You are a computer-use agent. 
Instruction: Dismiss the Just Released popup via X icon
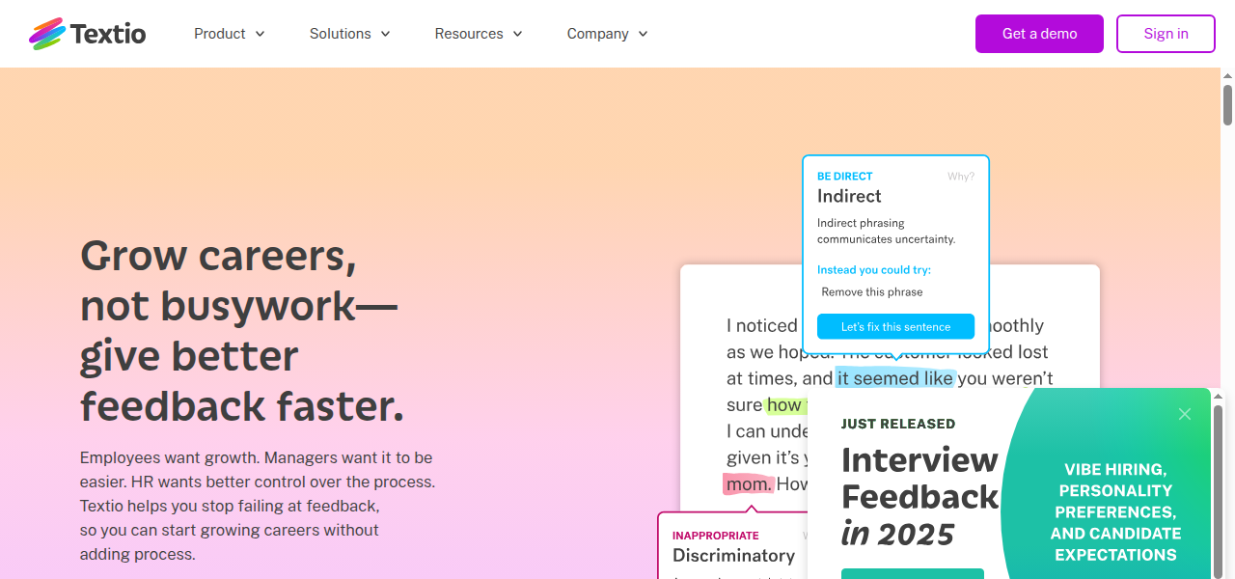click(x=1185, y=414)
